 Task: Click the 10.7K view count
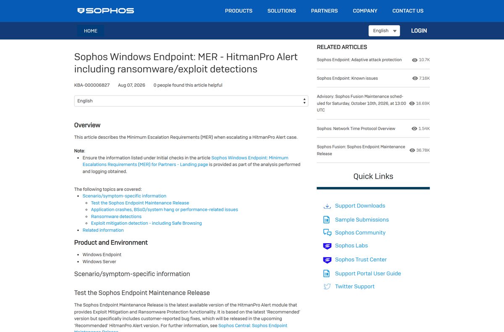424,60
